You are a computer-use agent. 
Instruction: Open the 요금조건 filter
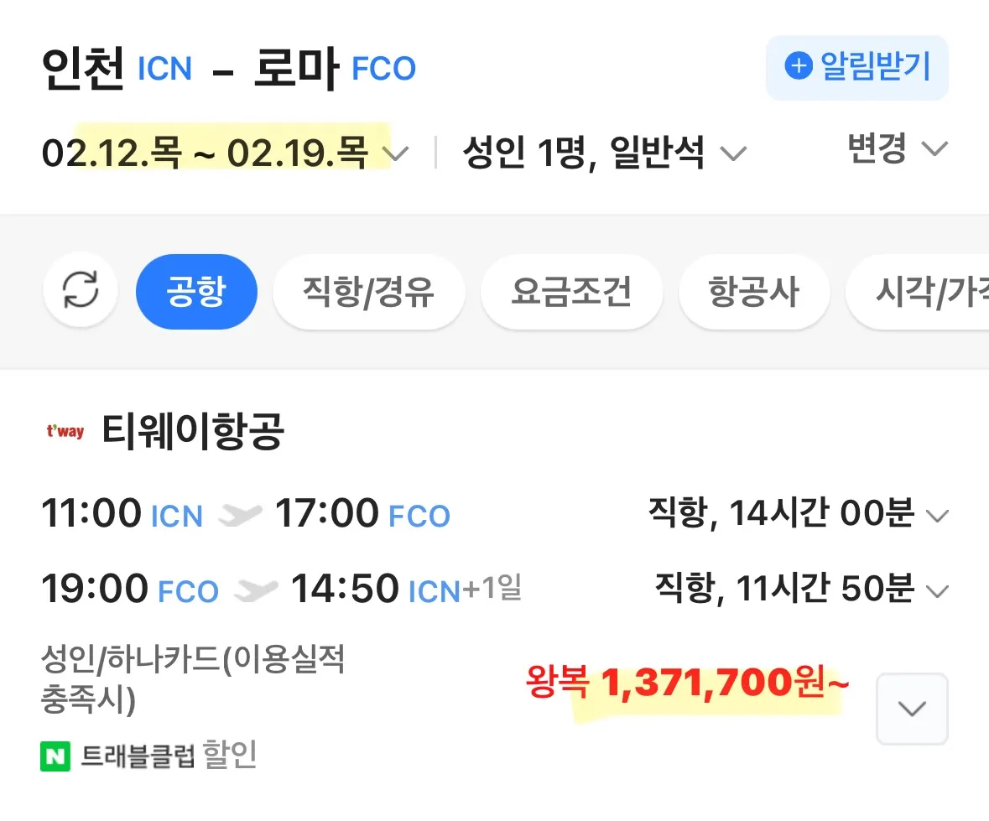[x=571, y=291]
